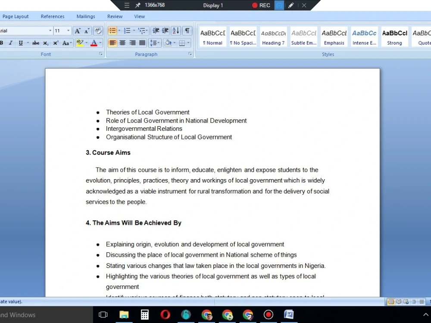
Task: Show hidden icons in the system tray
Action: (425, 315)
